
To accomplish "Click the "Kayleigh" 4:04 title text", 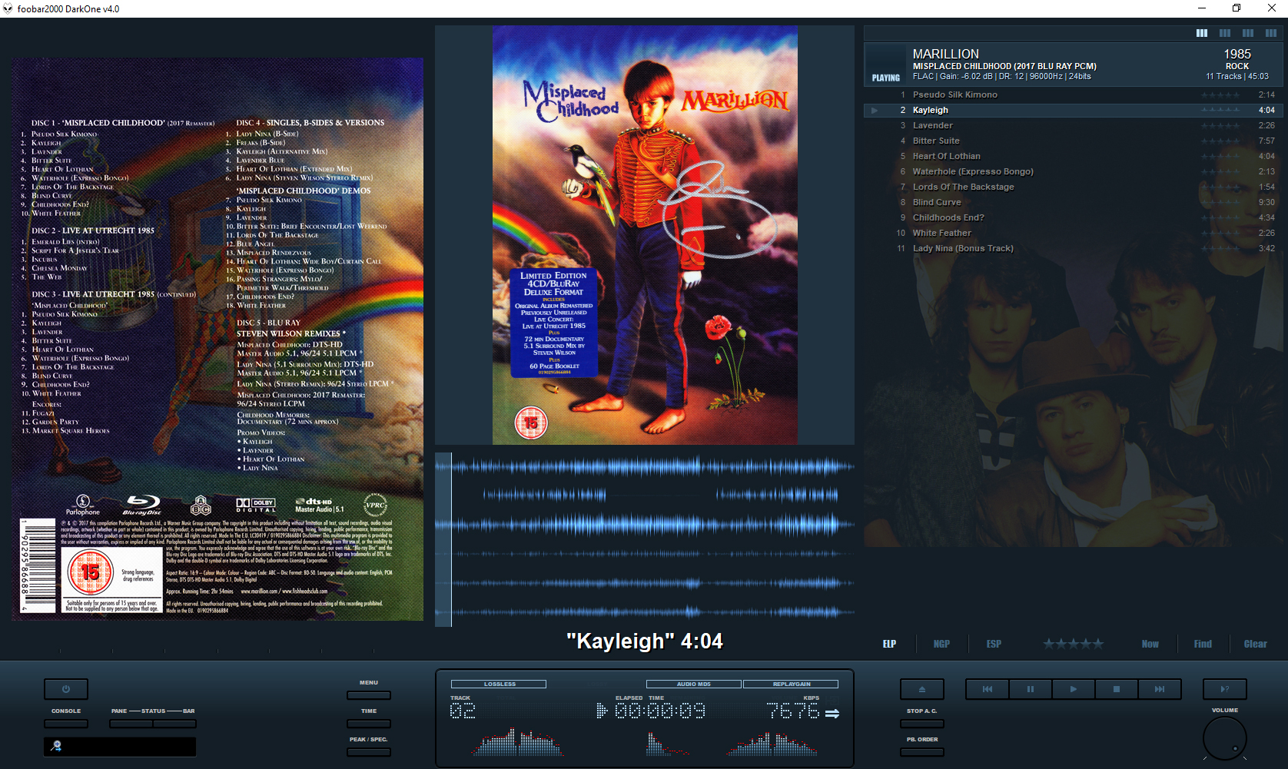I will pyautogui.click(x=645, y=641).
